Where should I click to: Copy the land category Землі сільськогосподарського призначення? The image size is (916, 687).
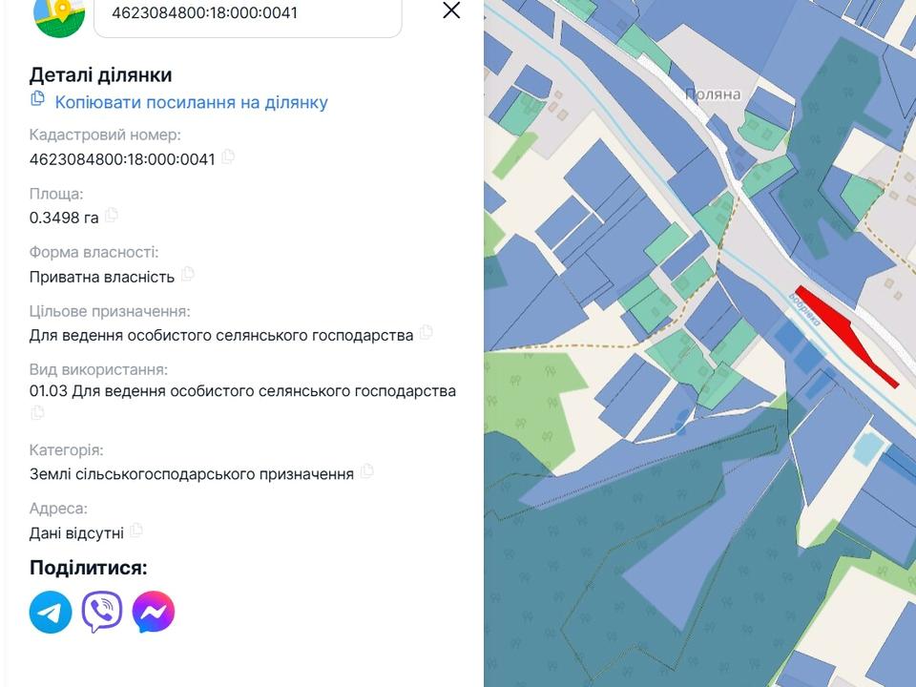point(367,471)
